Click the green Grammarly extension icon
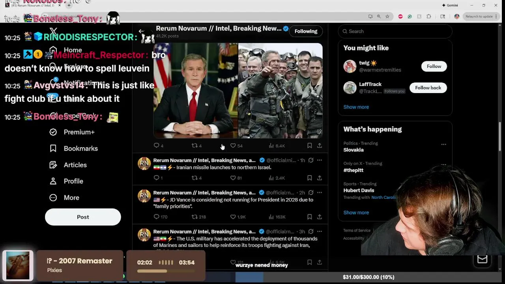This screenshot has width=505, height=284. tap(410, 17)
